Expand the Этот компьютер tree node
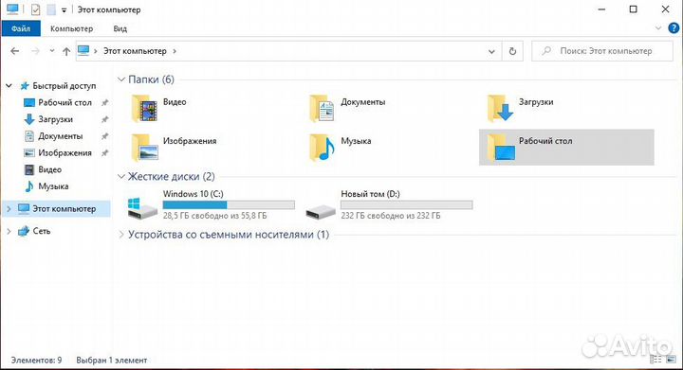 click(x=9, y=209)
